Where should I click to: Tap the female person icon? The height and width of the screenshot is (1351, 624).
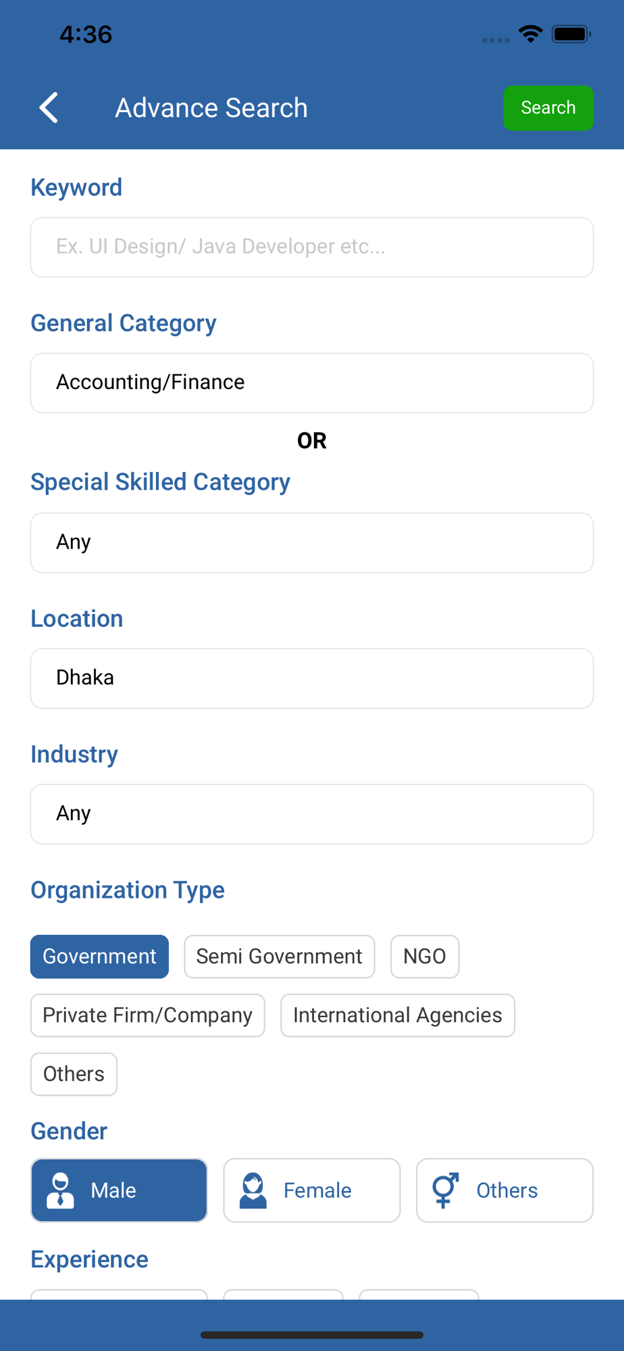coord(253,1190)
